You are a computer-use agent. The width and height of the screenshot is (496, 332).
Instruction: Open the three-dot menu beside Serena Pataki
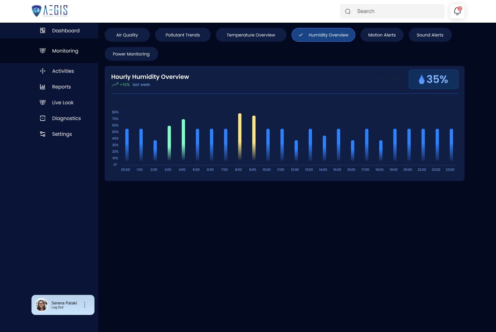(85, 305)
